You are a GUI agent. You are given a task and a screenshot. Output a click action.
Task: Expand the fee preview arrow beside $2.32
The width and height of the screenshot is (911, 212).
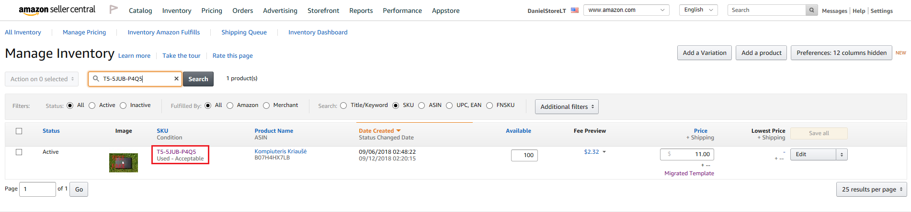click(604, 152)
